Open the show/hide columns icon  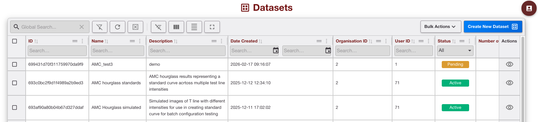point(176,27)
